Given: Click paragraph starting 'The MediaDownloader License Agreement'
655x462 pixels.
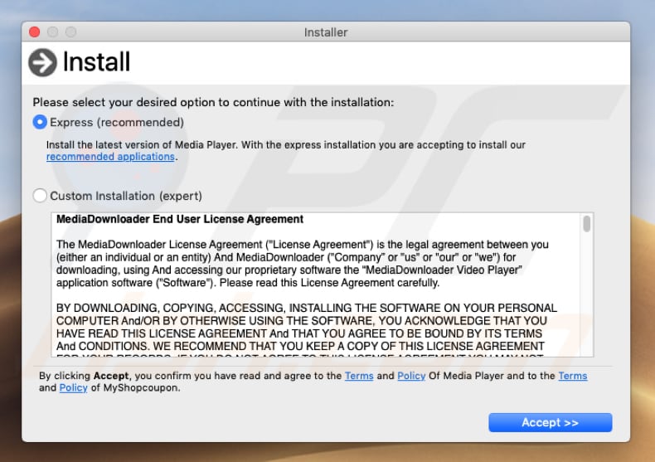Looking at the screenshot, I should [x=303, y=264].
